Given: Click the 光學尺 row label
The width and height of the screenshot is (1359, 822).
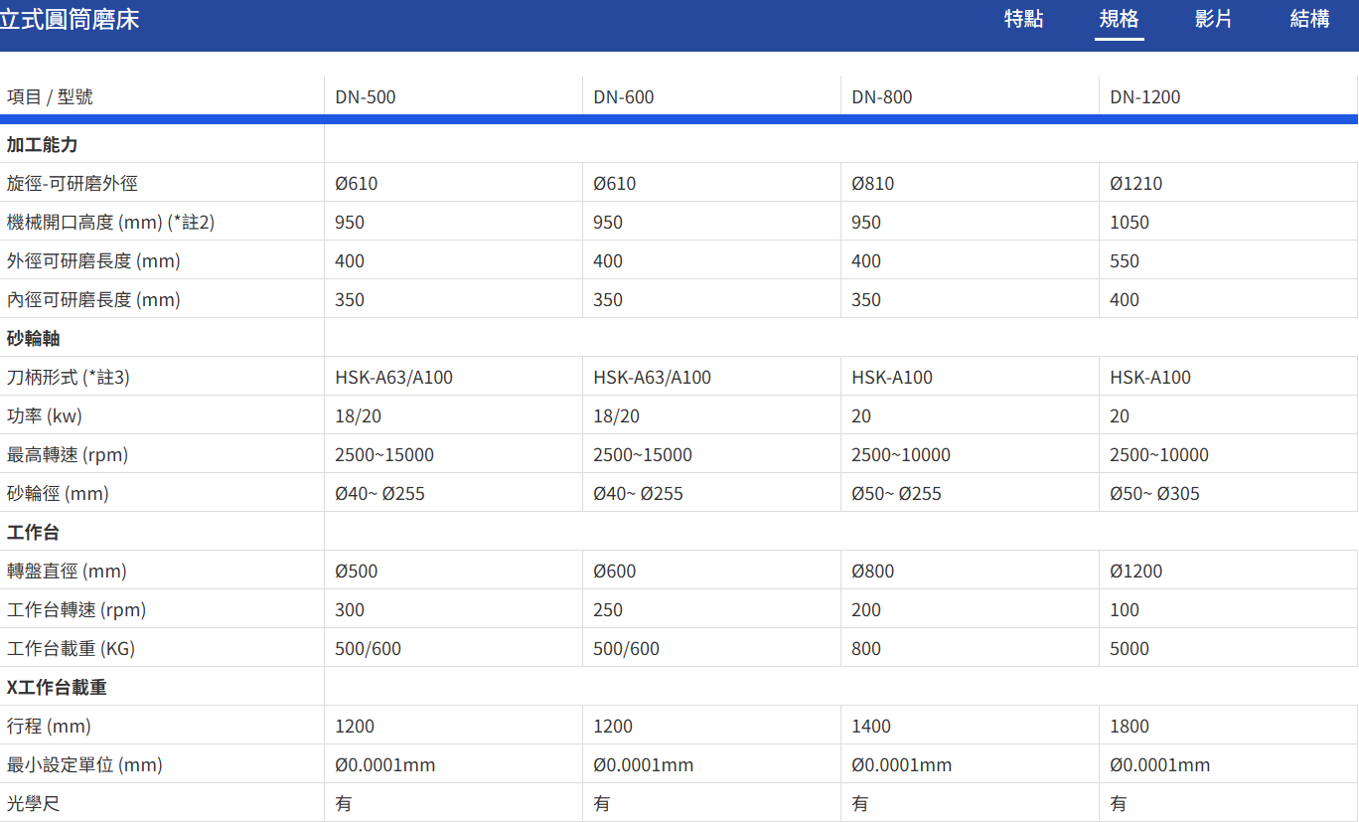Looking at the screenshot, I should pos(34,804).
